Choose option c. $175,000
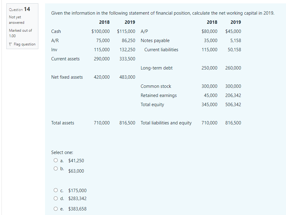The width and height of the screenshot is (286, 215). (x=56, y=190)
